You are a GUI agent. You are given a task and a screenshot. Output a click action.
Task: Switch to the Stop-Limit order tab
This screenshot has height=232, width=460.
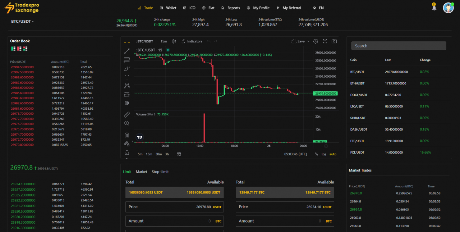(x=160, y=172)
